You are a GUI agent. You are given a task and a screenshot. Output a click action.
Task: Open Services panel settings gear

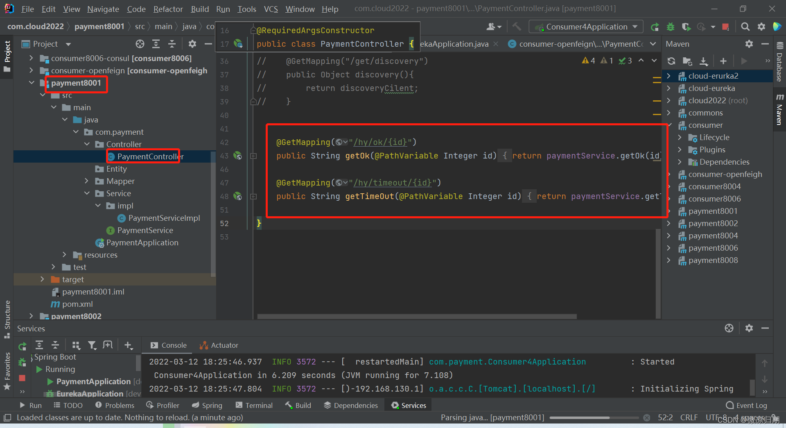click(x=749, y=328)
